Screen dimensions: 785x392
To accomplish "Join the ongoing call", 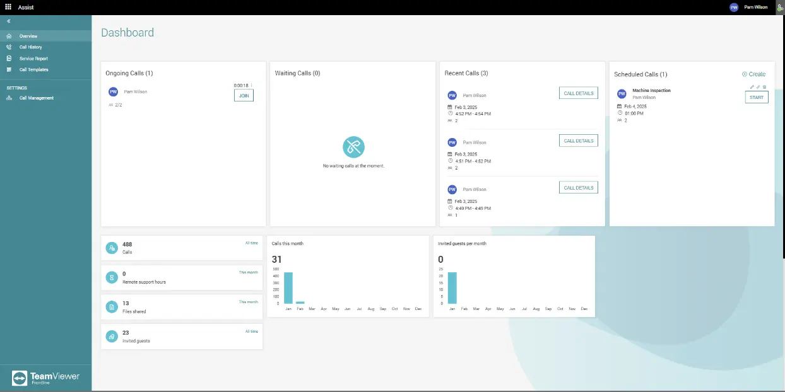I will pos(244,95).
